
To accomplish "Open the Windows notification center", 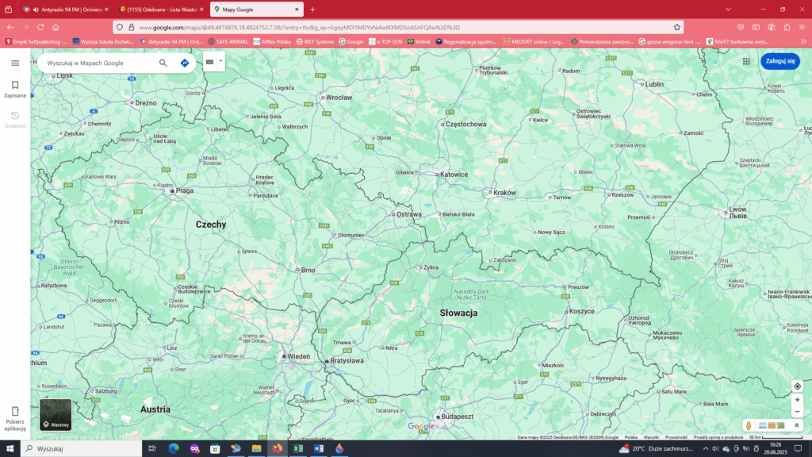I will [798, 449].
